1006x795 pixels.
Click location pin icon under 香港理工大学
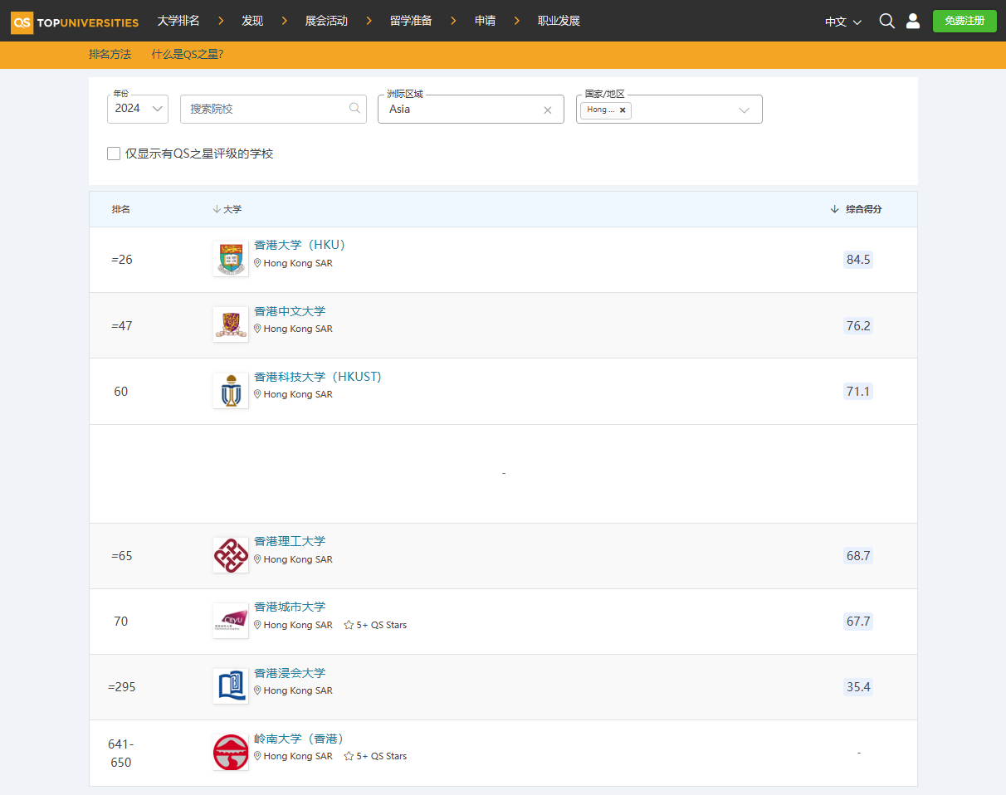pyautogui.click(x=257, y=559)
